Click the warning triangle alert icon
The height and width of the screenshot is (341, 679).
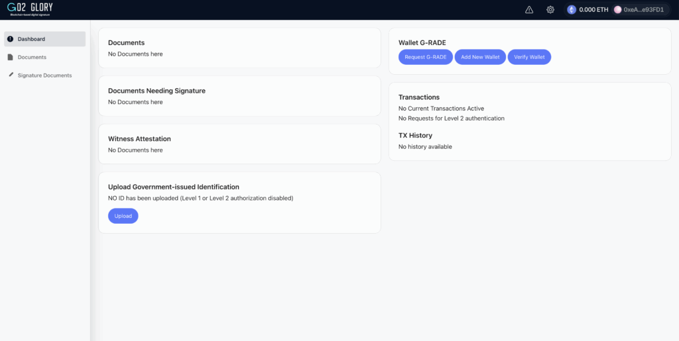529,10
